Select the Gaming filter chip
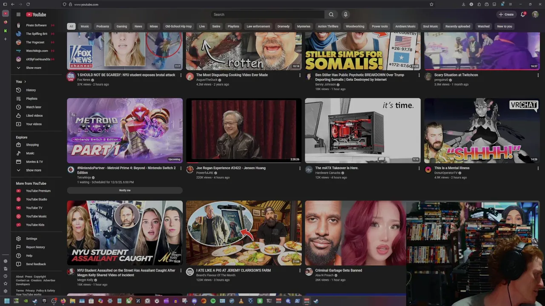 [122, 26]
